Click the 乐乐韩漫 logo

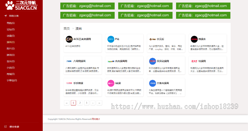pos(69,83)
